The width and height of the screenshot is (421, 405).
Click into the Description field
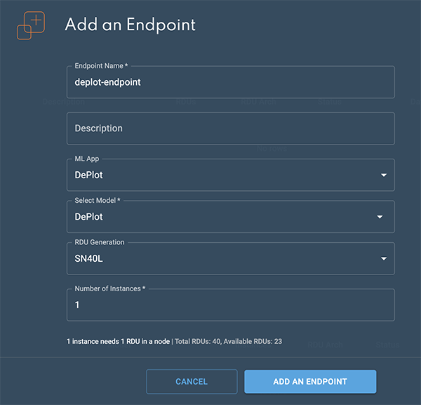[x=230, y=128]
